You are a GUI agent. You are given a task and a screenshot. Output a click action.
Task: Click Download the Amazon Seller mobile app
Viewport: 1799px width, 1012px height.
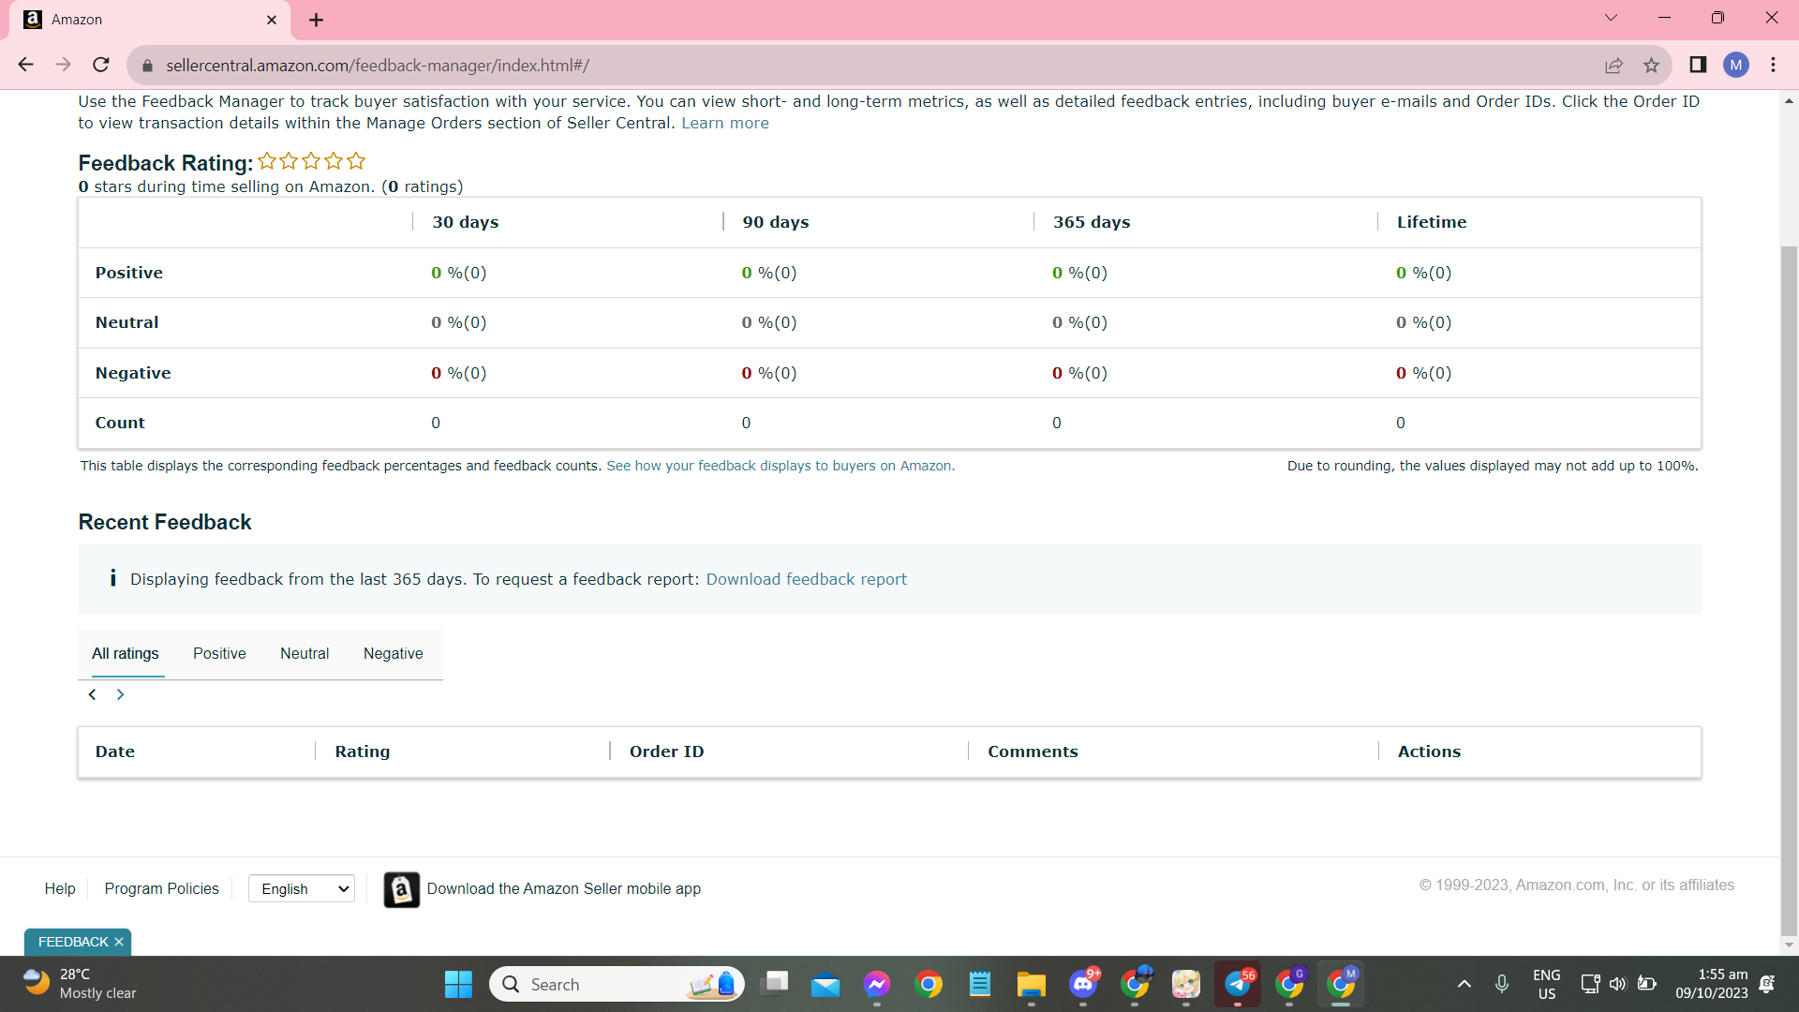pyautogui.click(x=564, y=888)
